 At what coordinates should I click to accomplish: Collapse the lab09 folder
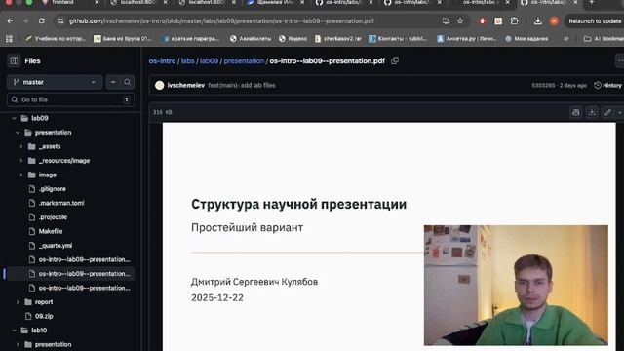click(14, 118)
